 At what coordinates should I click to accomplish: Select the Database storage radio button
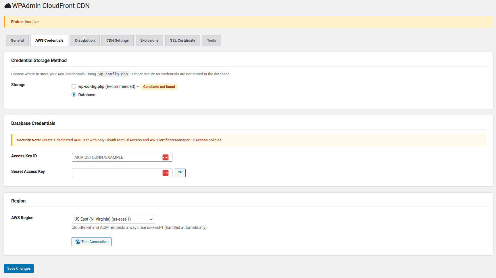tap(74, 94)
